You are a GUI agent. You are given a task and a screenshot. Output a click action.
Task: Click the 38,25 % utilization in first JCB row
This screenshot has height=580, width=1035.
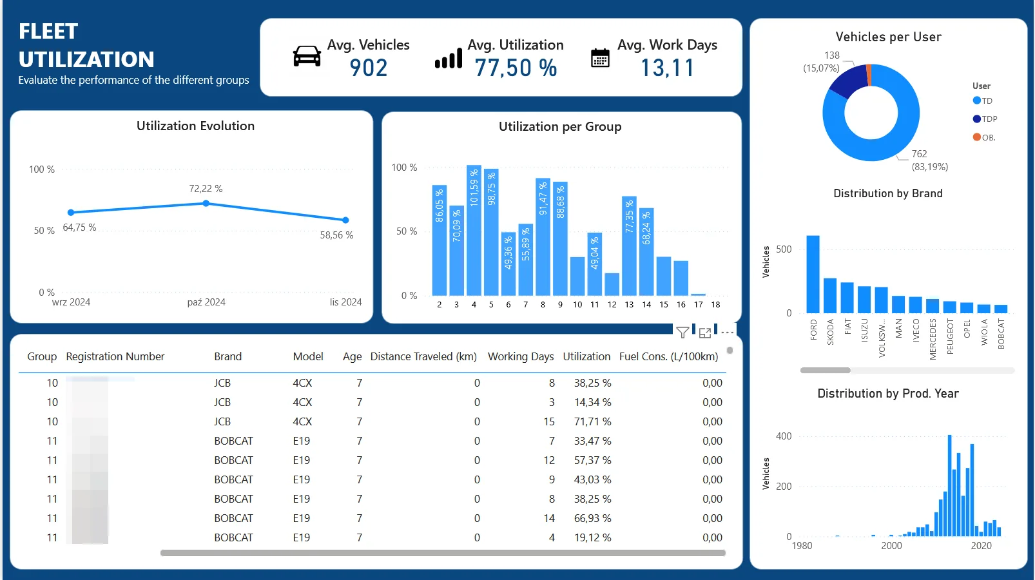[593, 383]
